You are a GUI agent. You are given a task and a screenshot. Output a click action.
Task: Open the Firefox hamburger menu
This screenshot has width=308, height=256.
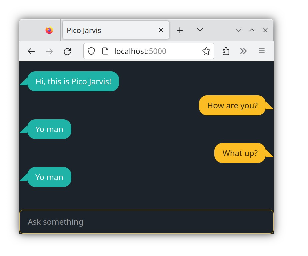click(x=262, y=51)
